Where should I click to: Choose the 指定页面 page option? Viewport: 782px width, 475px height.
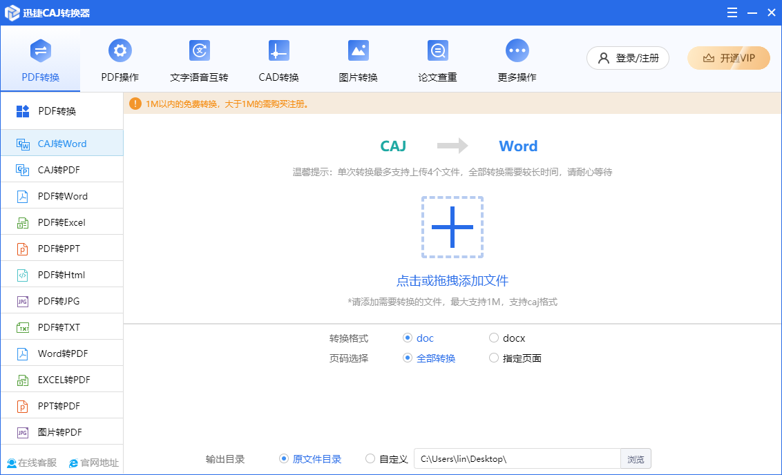[x=494, y=358]
